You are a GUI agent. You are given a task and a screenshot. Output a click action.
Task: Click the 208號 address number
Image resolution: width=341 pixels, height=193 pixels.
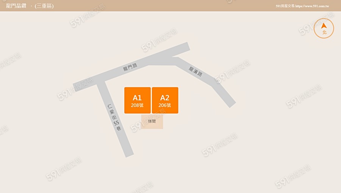tap(137, 105)
